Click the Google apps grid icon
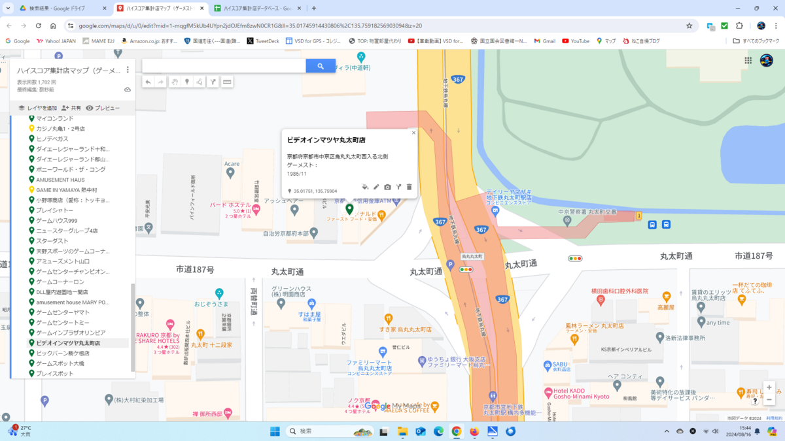 pyautogui.click(x=748, y=60)
